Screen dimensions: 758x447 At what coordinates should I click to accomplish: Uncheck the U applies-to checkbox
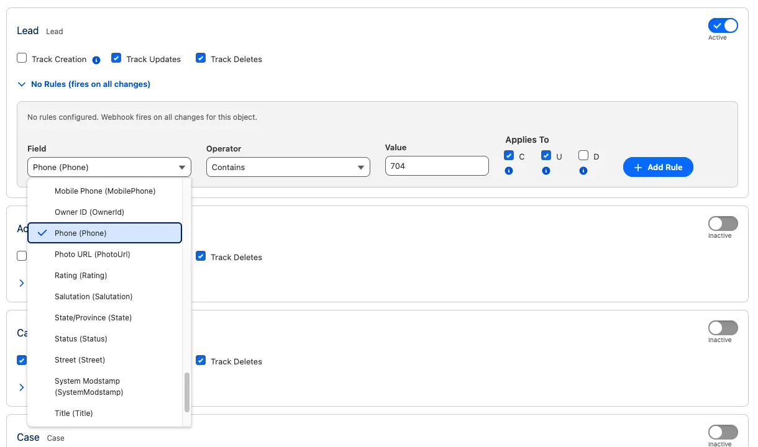(x=546, y=155)
